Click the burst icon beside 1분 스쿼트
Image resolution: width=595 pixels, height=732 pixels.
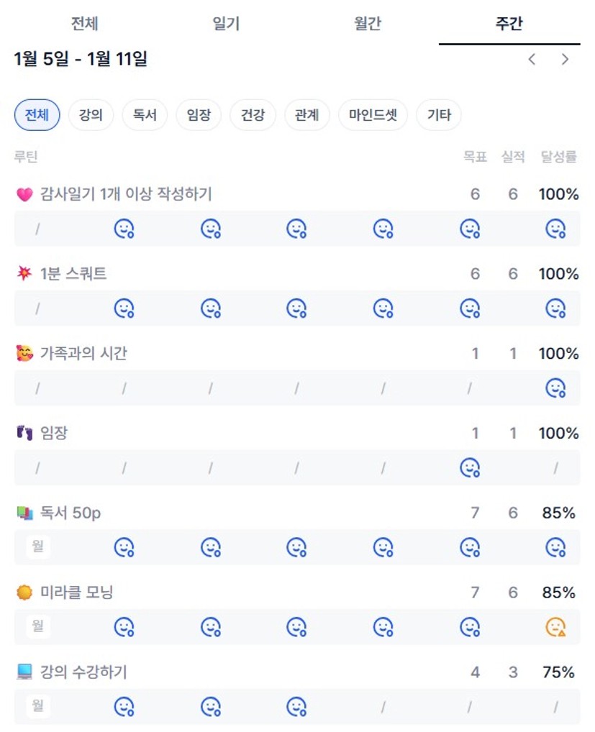point(24,274)
